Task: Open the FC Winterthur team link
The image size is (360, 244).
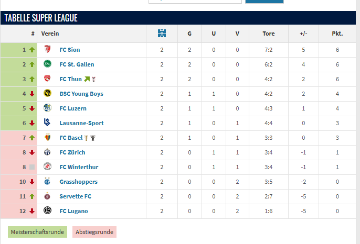Action: click(79, 167)
